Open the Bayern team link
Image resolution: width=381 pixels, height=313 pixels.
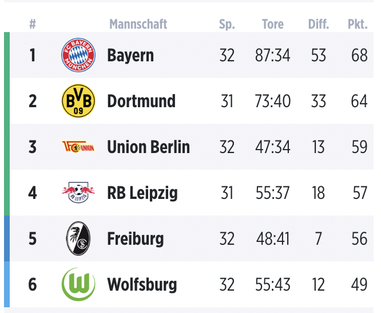click(130, 56)
